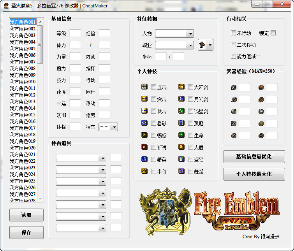This screenshot has height=251, width=294.
Task: Enable the 未行动 checkbox
Action: [x=233, y=33]
